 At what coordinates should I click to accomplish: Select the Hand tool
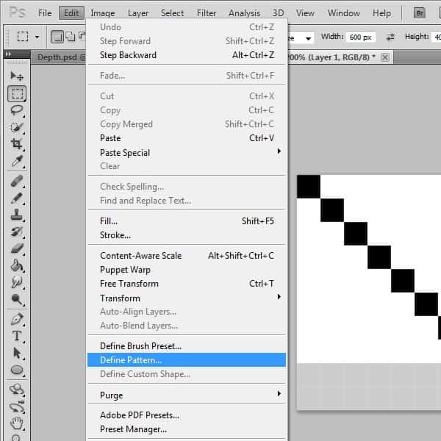(17, 423)
